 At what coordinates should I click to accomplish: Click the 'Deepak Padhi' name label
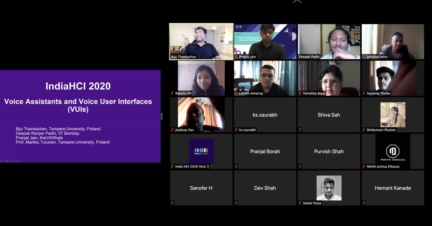coord(309,57)
